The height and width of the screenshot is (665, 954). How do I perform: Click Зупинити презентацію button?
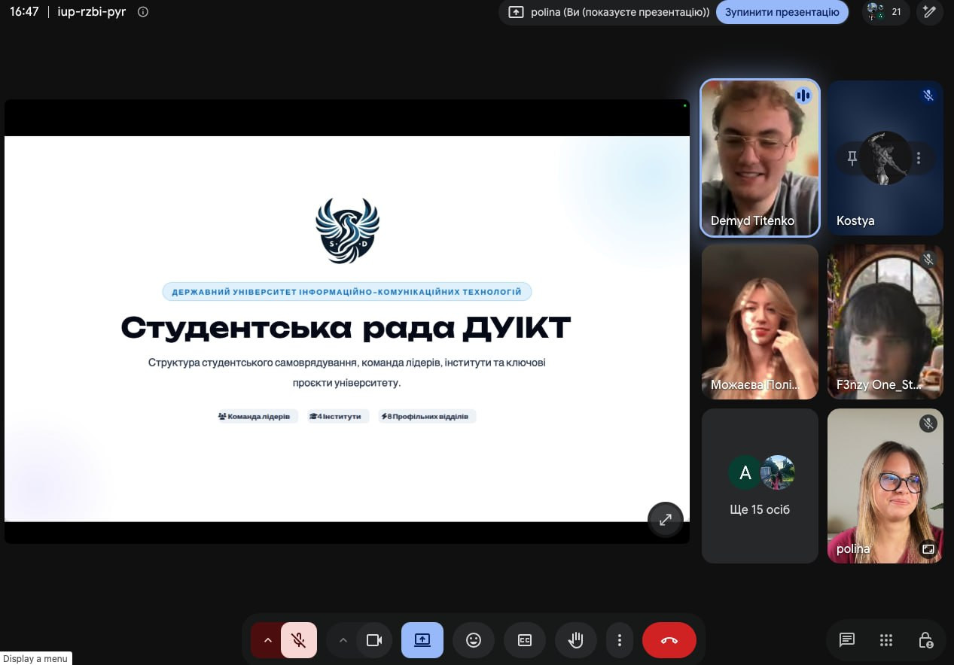(x=782, y=12)
